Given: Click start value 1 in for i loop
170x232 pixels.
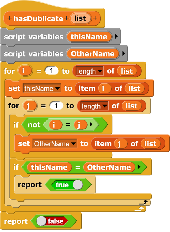Looking at the screenshot, I should 52,71.
